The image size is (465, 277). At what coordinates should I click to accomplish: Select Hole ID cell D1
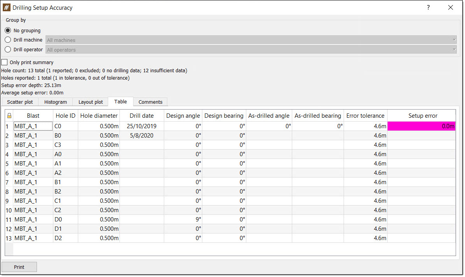(65, 229)
